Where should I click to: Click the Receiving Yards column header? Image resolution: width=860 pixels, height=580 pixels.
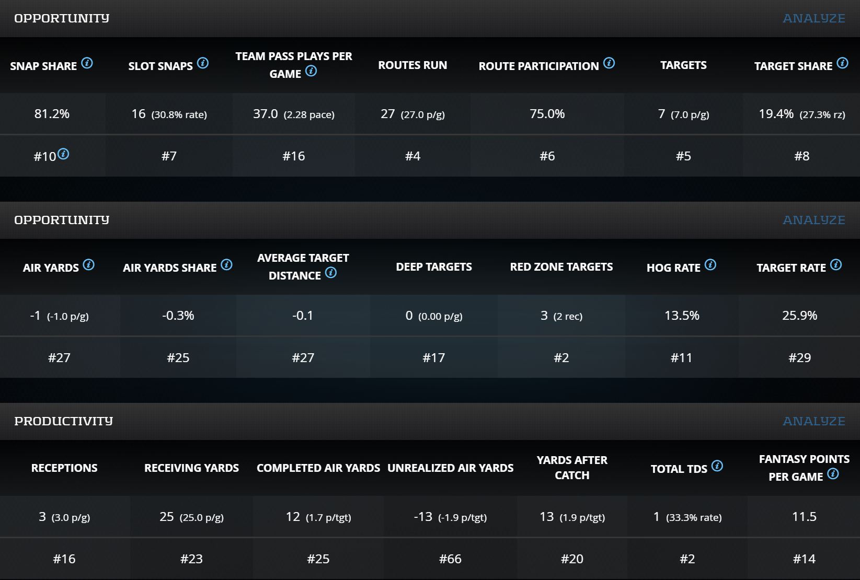[x=191, y=468]
